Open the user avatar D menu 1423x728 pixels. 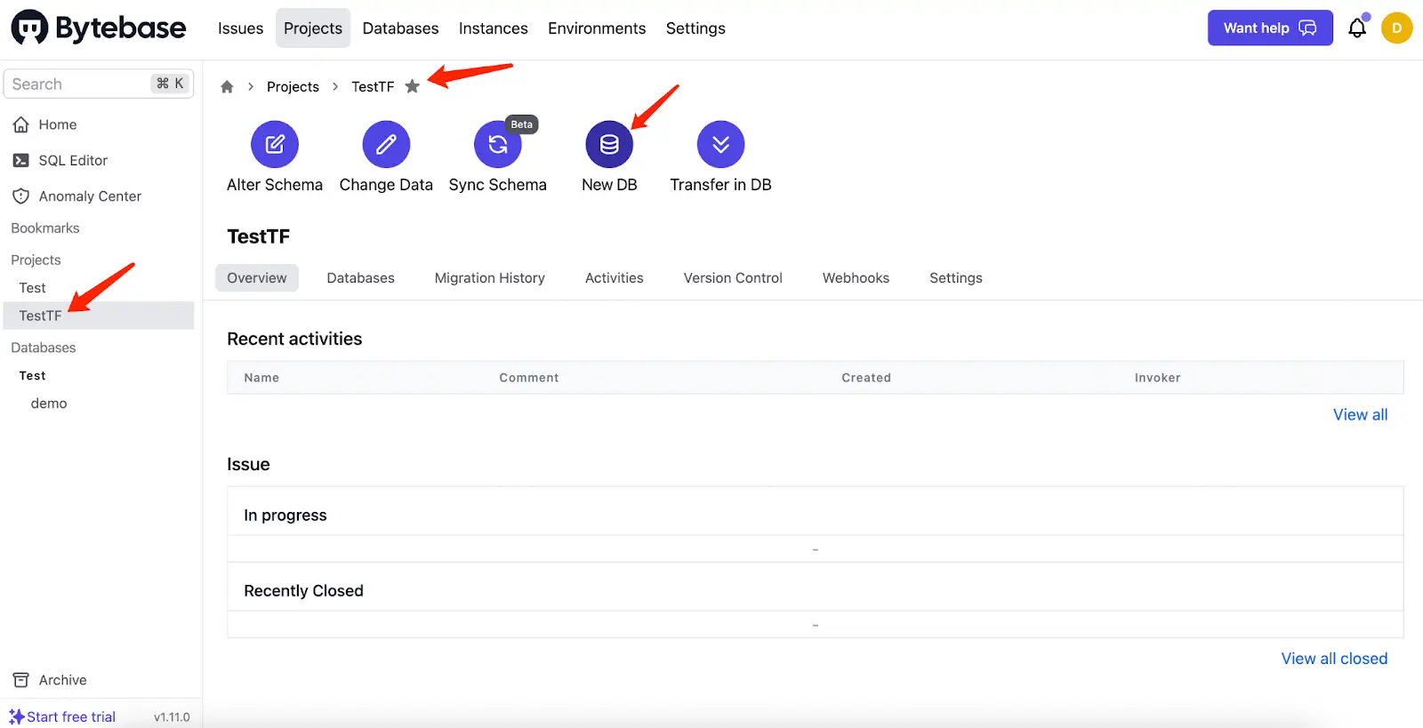point(1396,28)
